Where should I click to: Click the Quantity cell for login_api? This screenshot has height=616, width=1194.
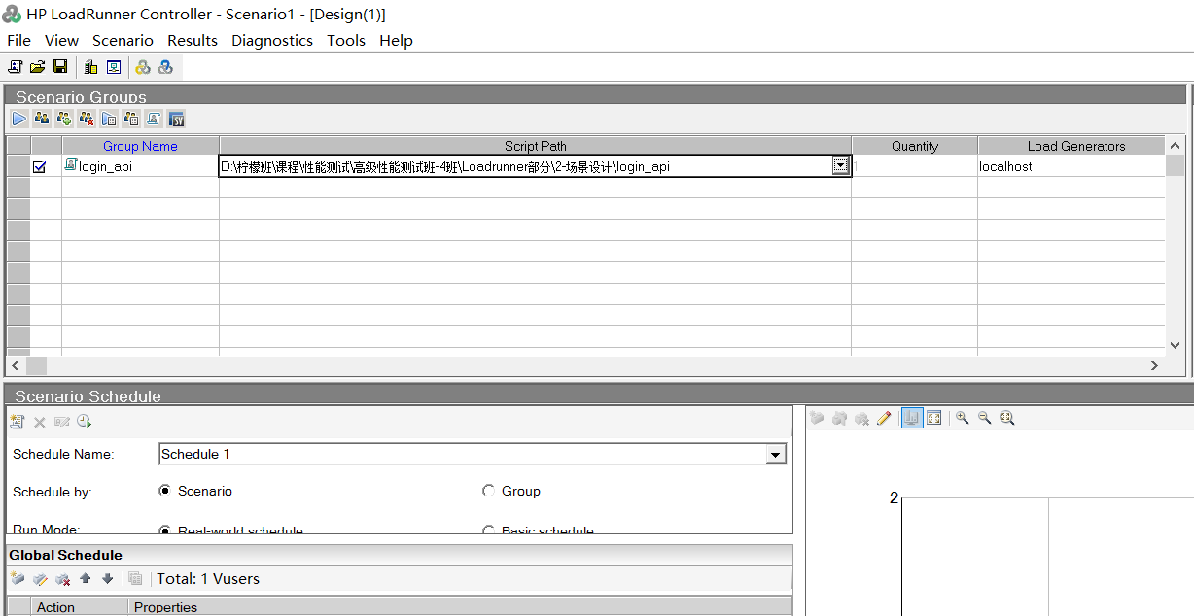coord(914,167)
